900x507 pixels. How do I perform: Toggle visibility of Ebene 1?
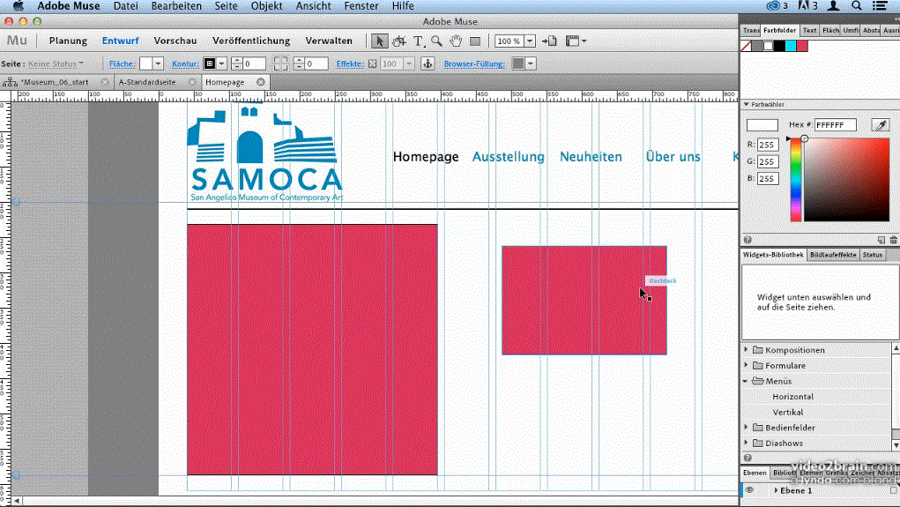click(x=749, y=490)
